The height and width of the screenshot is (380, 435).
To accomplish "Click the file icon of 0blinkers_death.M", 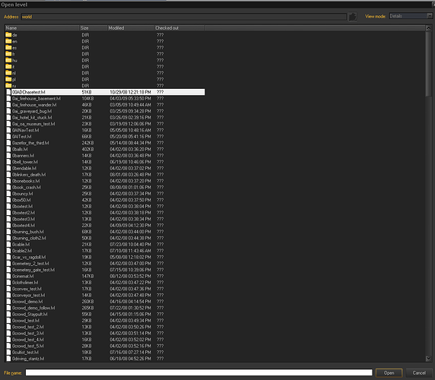I will click(x=8, y=175).
